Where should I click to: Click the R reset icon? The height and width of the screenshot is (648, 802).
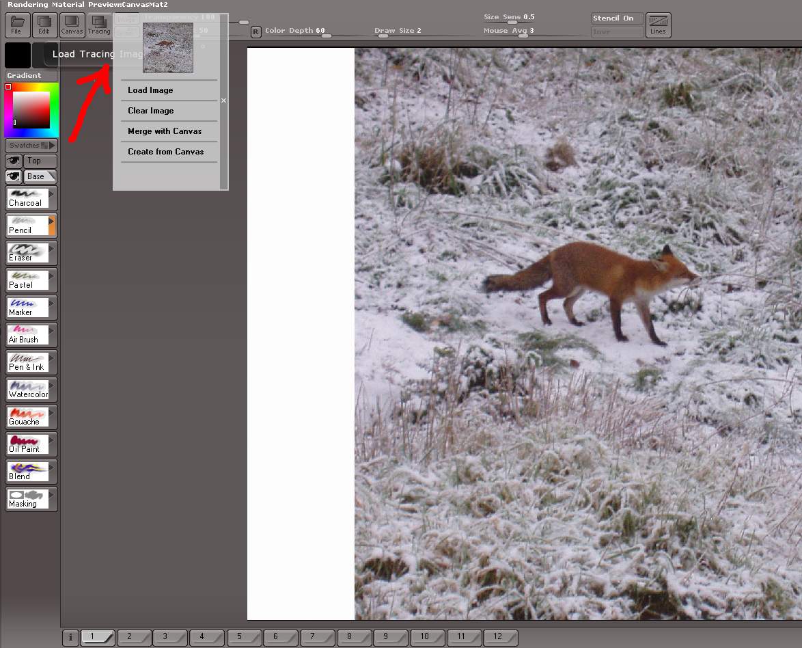pyautogui.click(x=255, y=31)
